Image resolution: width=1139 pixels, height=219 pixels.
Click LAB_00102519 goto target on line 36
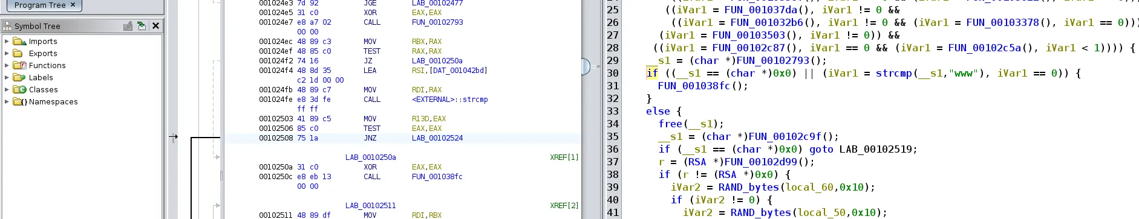(x=876, y=149)
